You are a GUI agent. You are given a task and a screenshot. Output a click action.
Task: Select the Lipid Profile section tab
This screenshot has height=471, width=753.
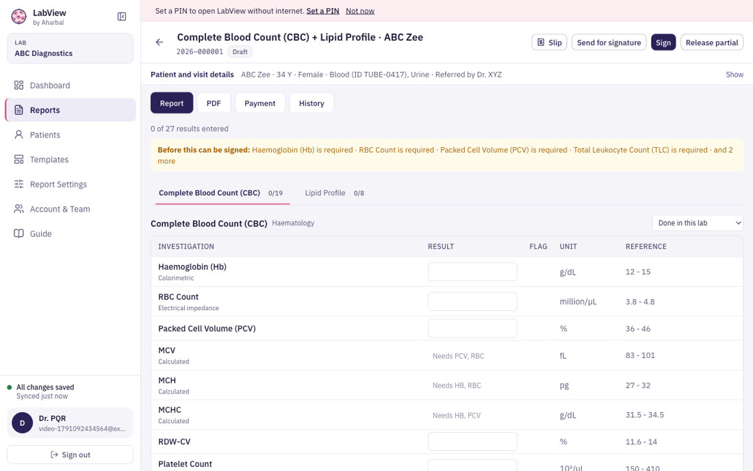(x=334, y=193)
